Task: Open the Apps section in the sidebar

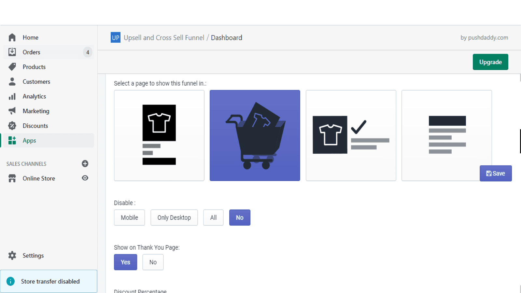Action: [29, 140]
